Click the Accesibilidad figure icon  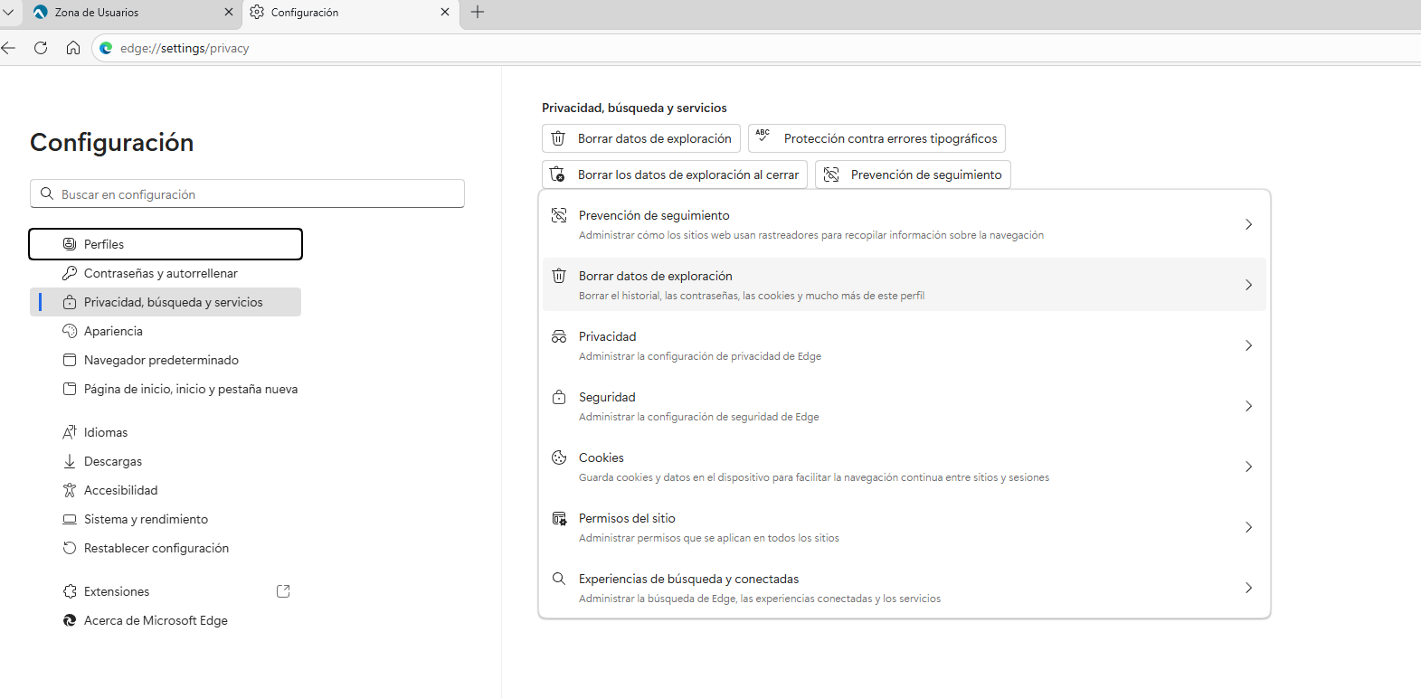[x=70, y=490]
